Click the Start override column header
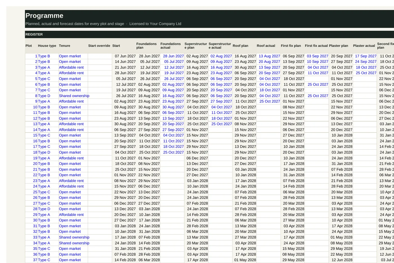The image size is (394, 263). 99,46
